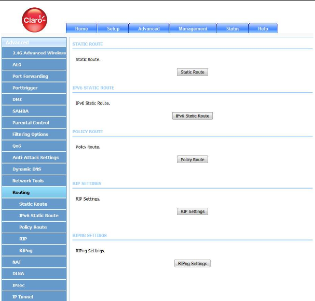The width and height of the screenshot is (315, 301).
Task: Click the IPv6 Static Route button
Action: coord(193,116)
